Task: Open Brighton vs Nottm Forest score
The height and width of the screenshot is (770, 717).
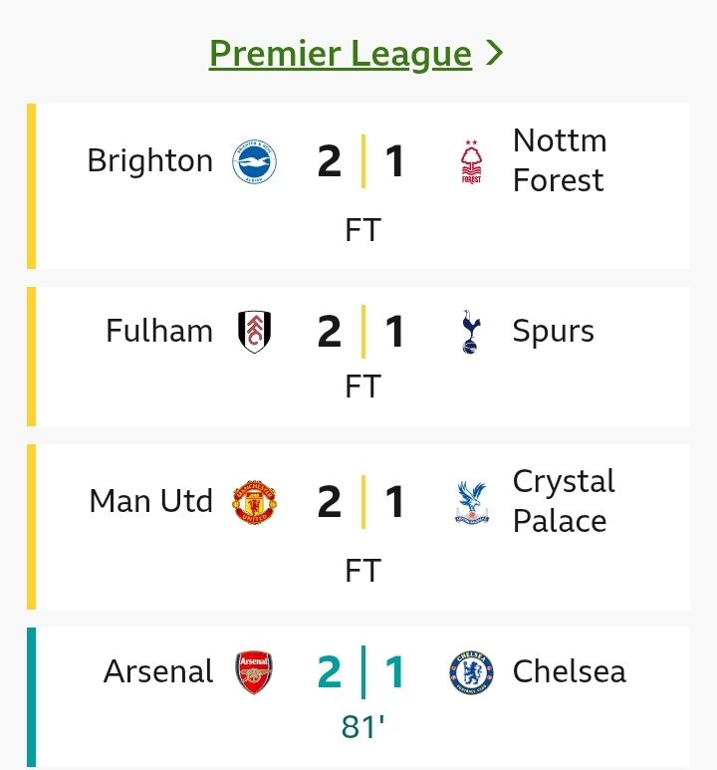Action: pyautogui.click(x=362, y=161)
